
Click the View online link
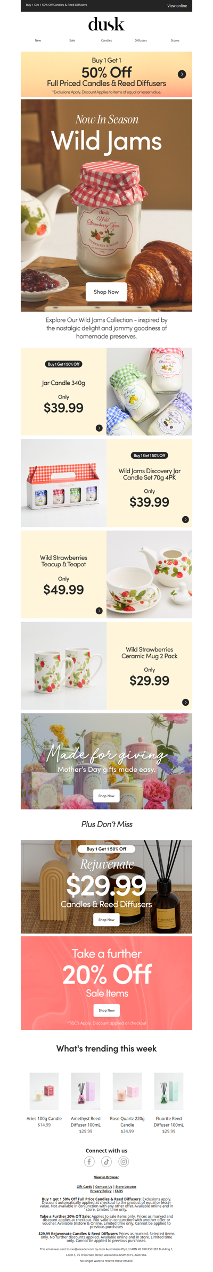point(177,6)
